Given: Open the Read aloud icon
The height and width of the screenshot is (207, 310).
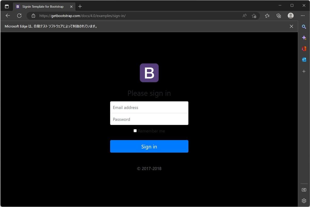Looking at the screenshot, I should tap(244, 16).
